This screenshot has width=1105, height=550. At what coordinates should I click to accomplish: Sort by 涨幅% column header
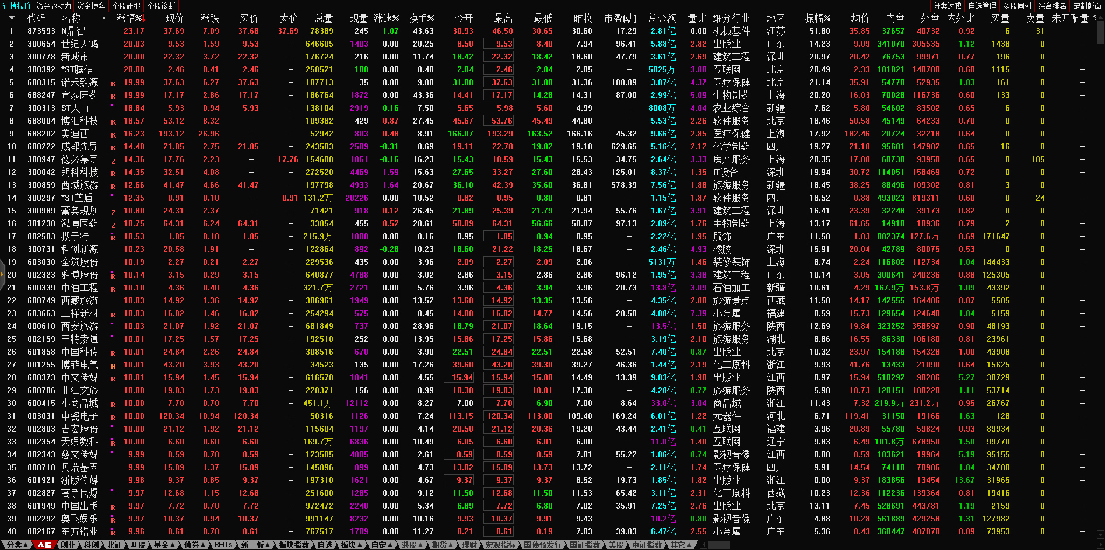click(x=129, y=18)
